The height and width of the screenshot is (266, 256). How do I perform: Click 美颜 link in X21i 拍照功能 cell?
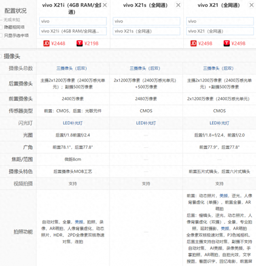point(79,222)
